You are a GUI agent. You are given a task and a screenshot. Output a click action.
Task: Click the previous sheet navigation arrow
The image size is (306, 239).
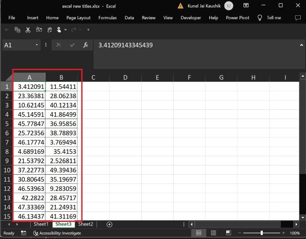(x=9, y=225)
